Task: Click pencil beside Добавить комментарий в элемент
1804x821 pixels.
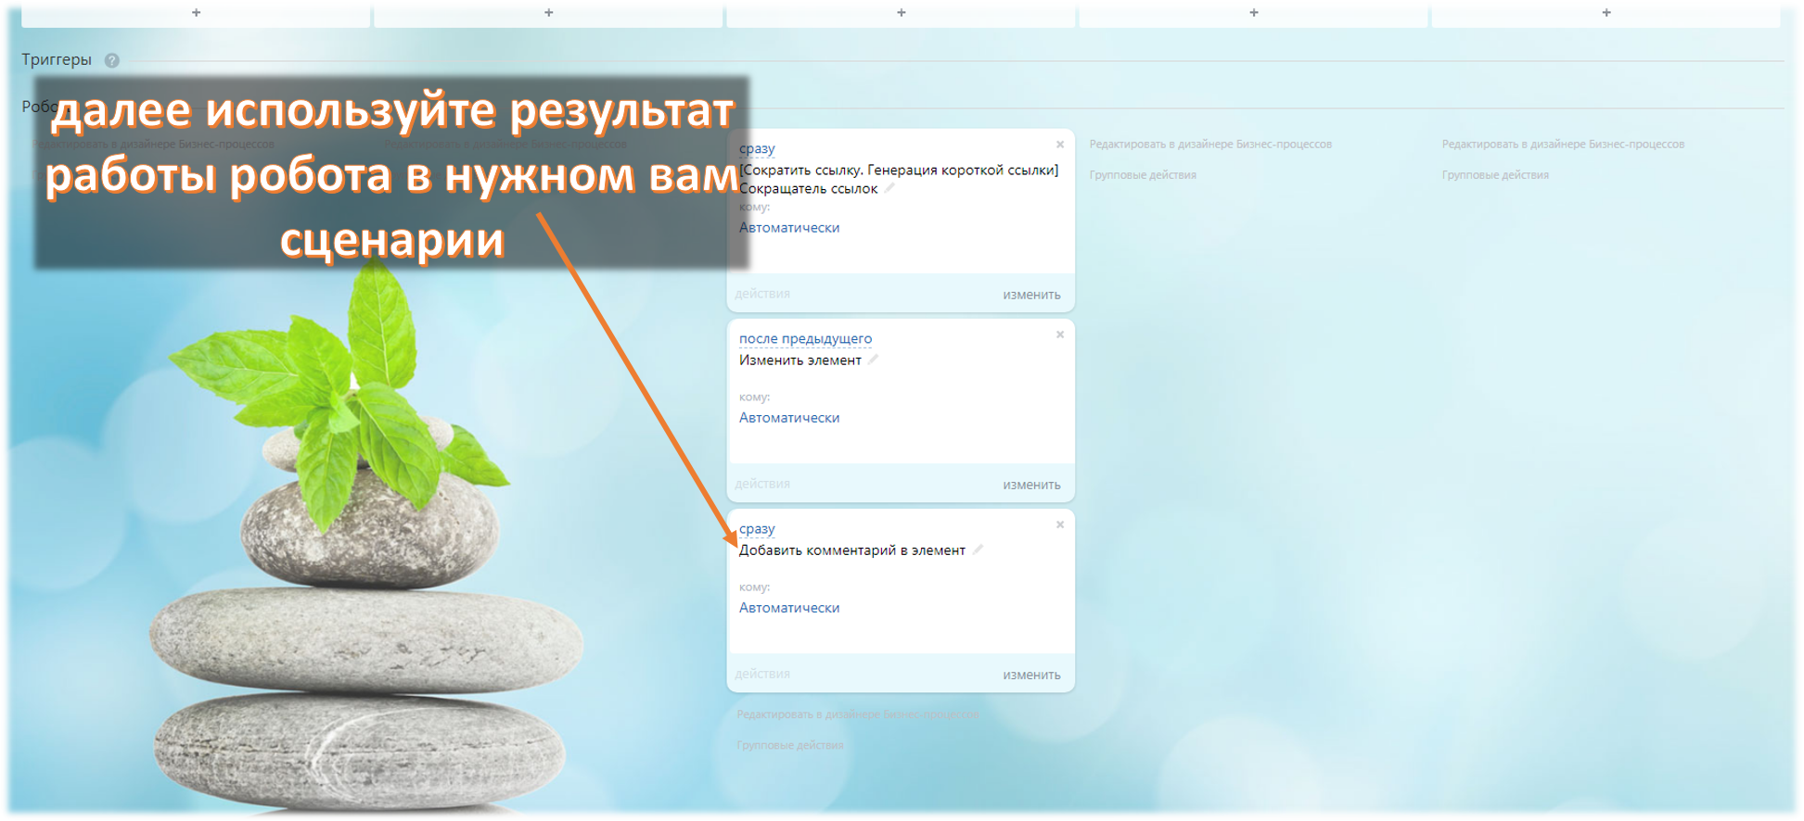Action: (978, 549)
